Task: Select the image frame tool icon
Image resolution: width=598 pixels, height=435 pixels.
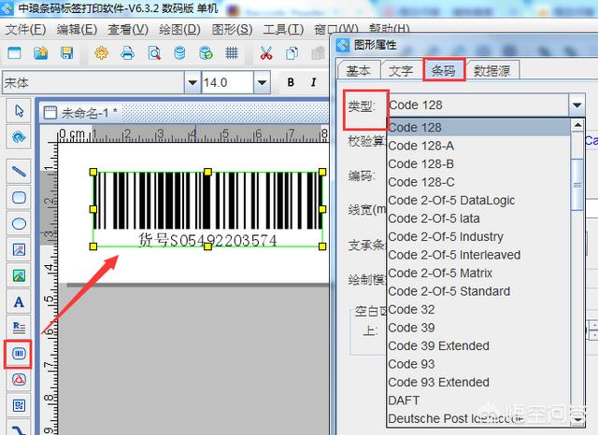Action: pos(19,249)
